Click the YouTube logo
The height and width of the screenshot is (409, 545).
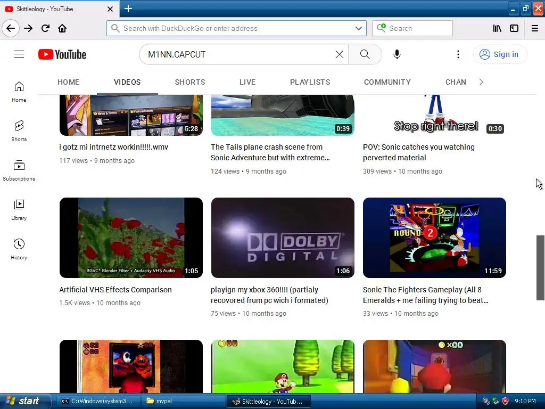click(x=62, y=54)
